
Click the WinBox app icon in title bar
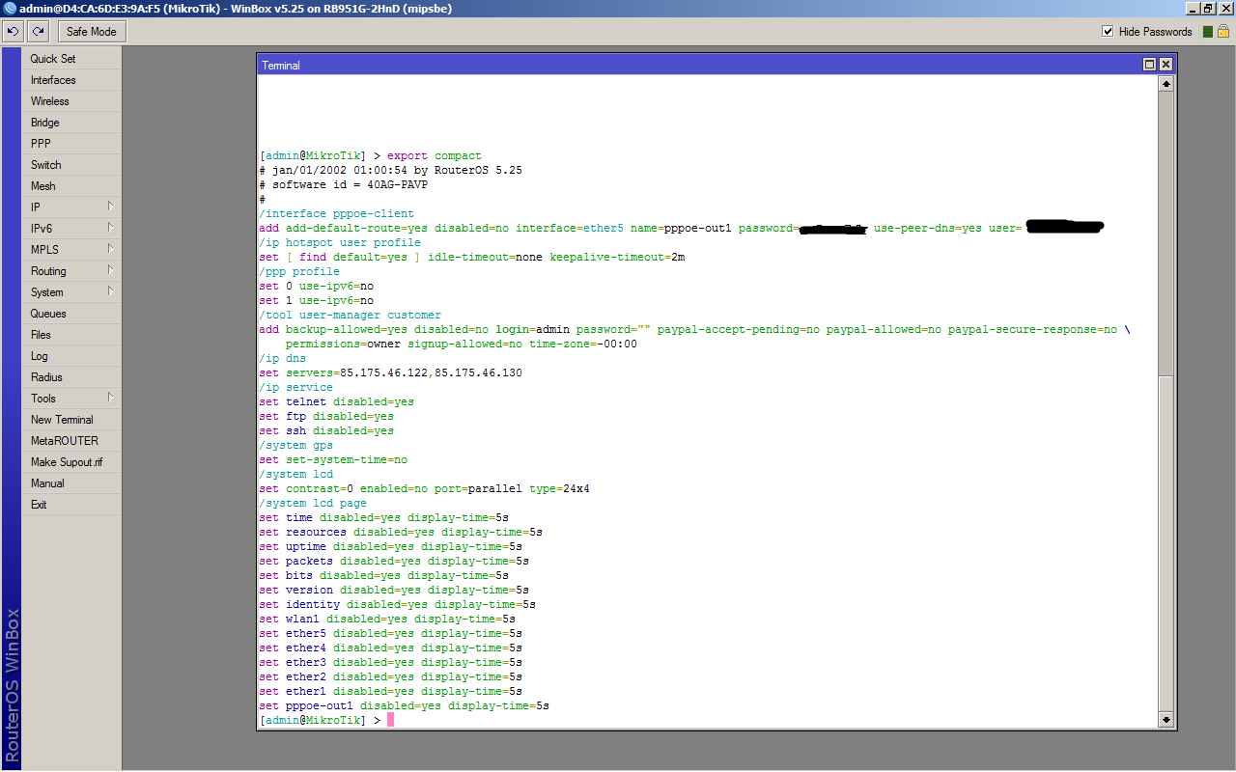click(9, 9)
